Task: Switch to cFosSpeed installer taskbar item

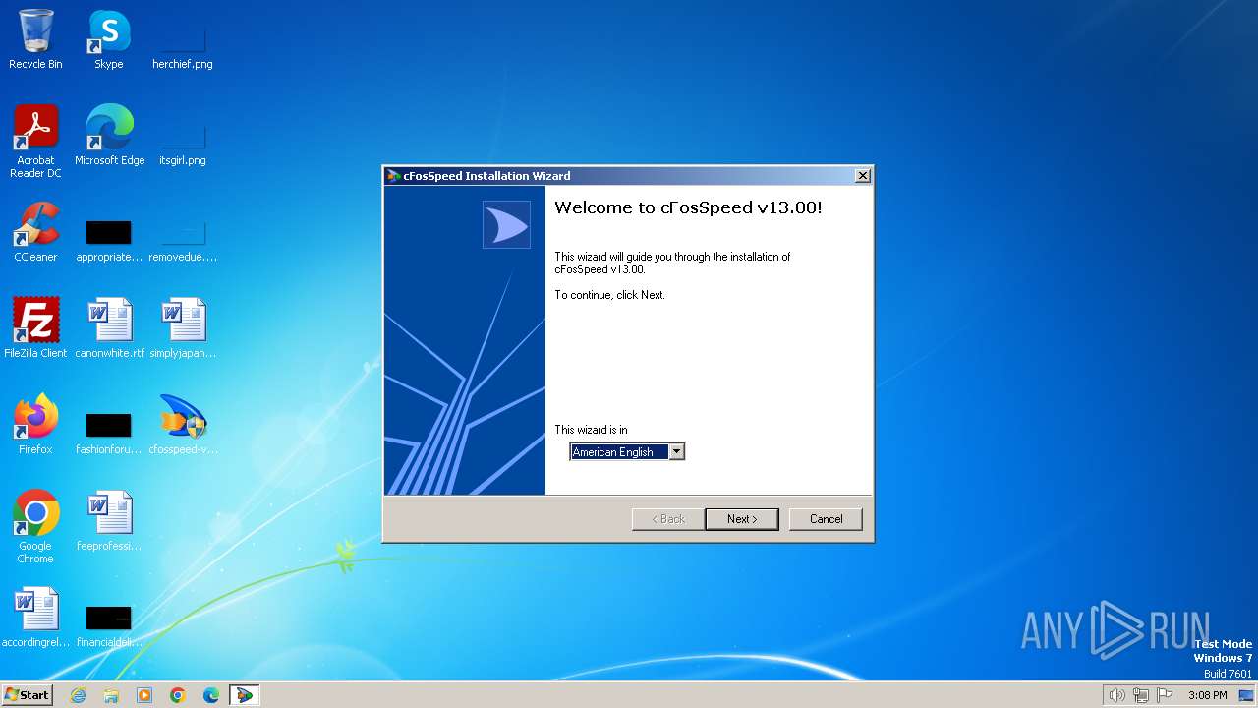Action: (x=244, y=695)
